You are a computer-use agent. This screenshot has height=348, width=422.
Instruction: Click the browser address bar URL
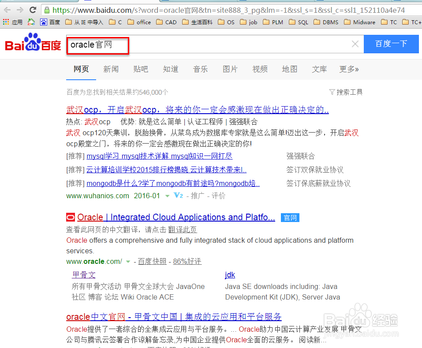228,10
